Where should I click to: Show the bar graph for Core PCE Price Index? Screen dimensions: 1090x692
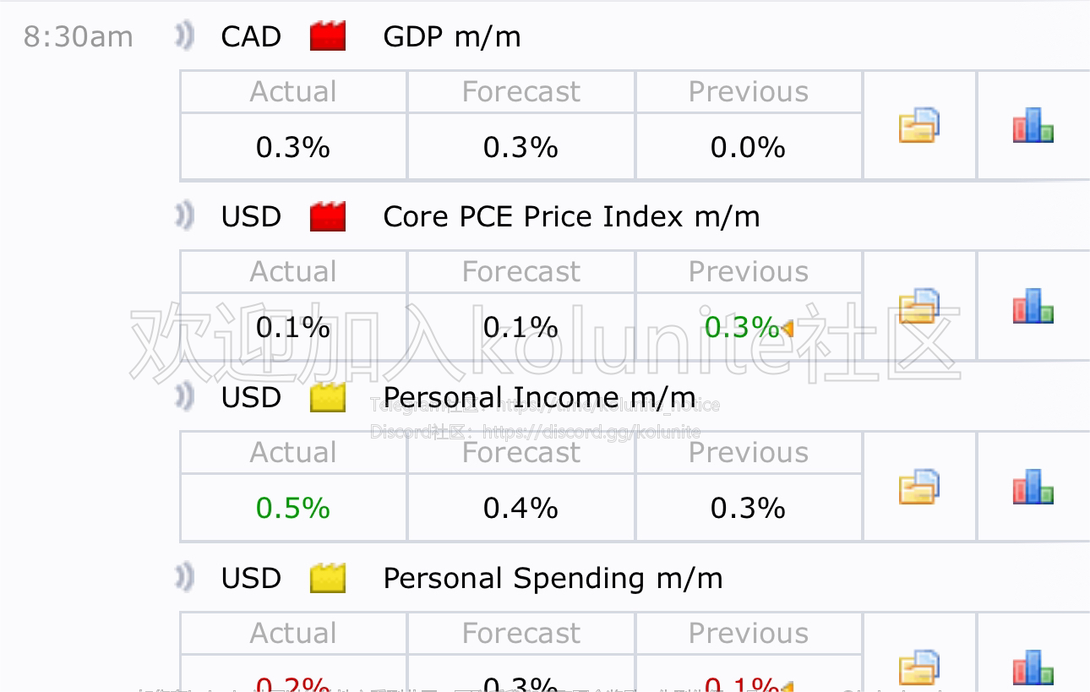1033,306
